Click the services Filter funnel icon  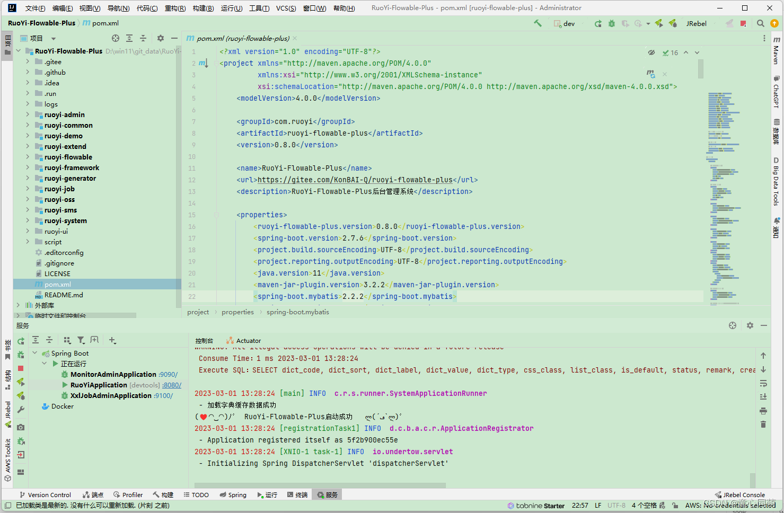[81, 340]
